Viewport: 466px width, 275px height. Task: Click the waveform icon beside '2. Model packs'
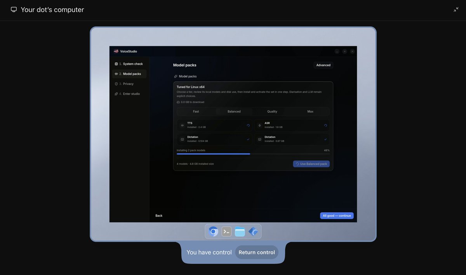coord(116,74)
